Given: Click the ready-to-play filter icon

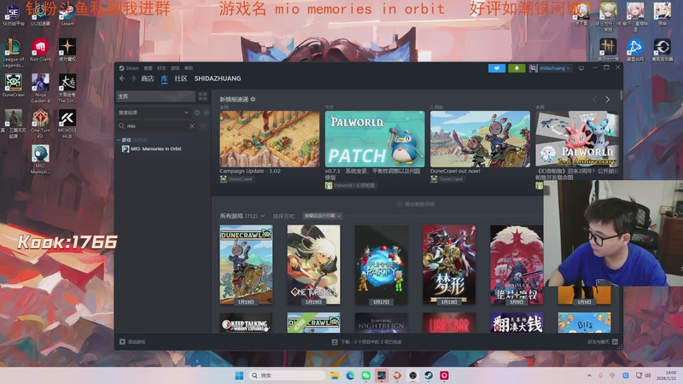Looking at the screenshot, I should click(x=206, y=113).
